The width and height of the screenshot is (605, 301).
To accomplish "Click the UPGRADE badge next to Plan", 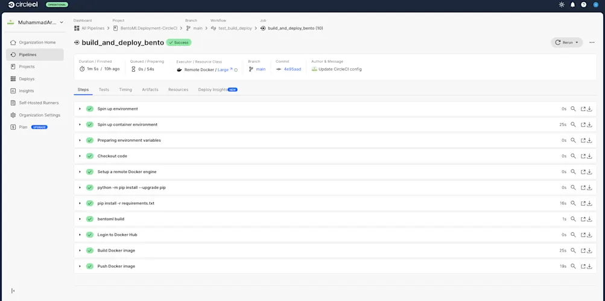I will [x=39, y=127].
